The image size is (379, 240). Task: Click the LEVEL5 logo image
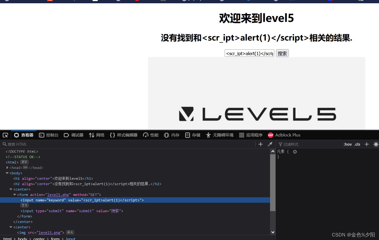pyautogui.click(x=257, y=93)
